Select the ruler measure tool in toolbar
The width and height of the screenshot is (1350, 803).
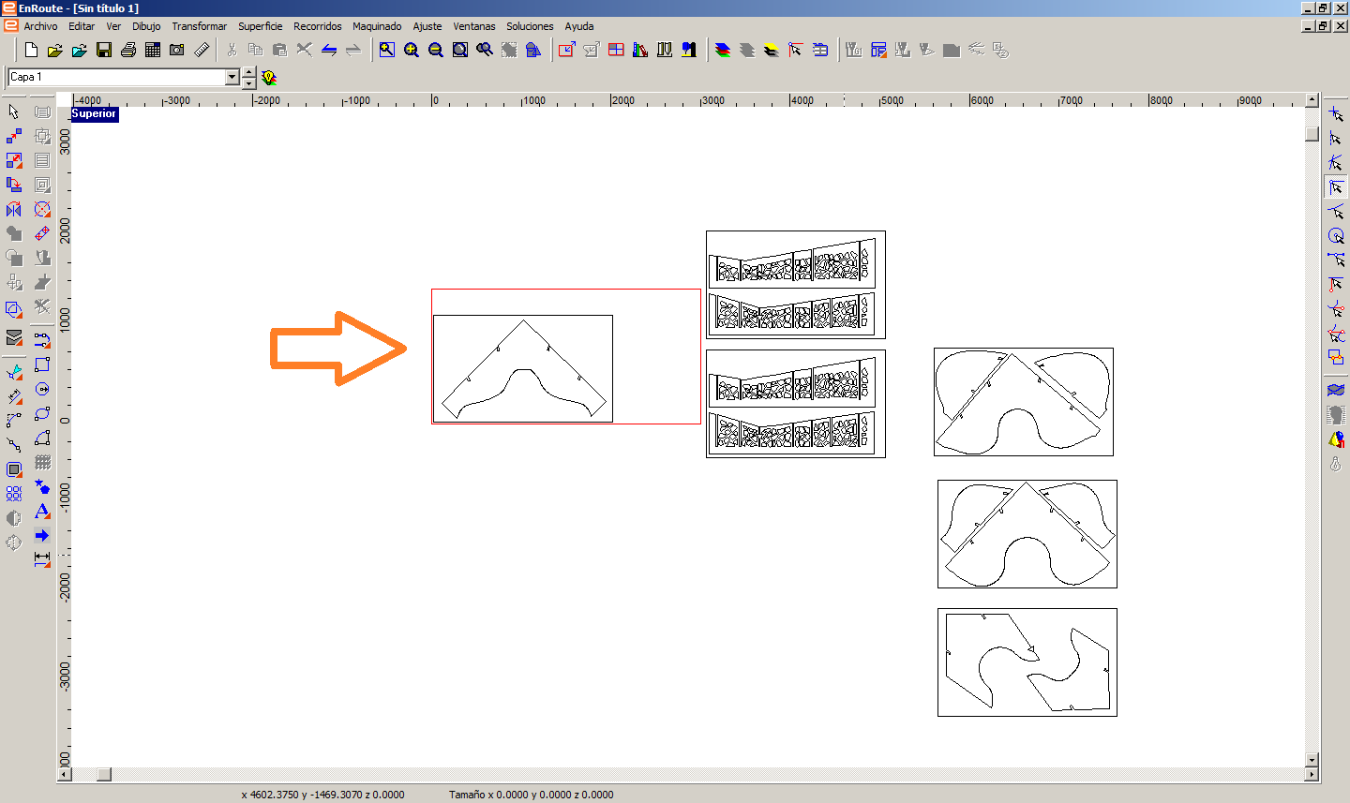tap(202, 50)
